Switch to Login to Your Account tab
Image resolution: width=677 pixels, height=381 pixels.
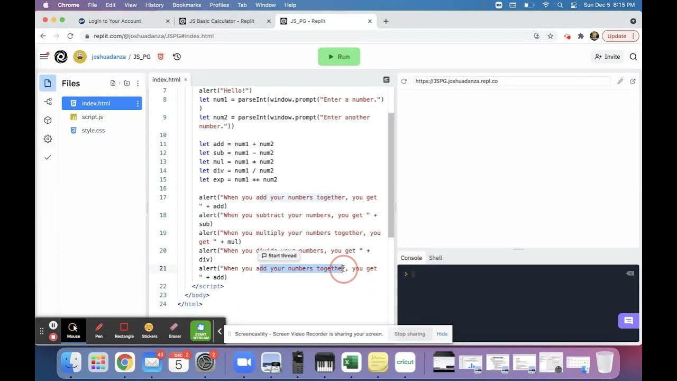(114, 21)
